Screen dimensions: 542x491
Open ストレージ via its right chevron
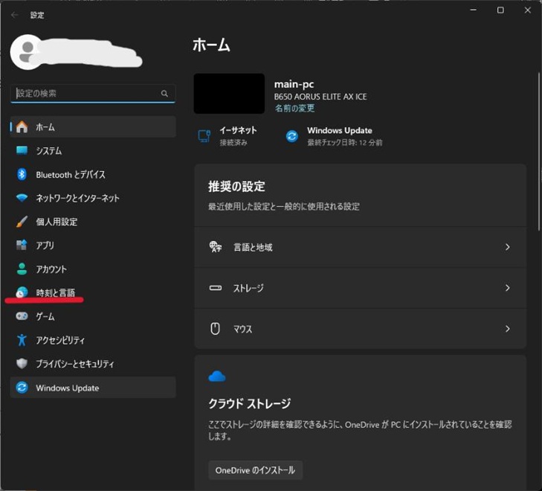[x=508, y=288]
